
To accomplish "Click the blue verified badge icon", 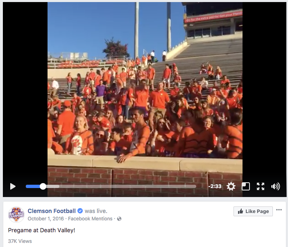I will click(80, 211).
